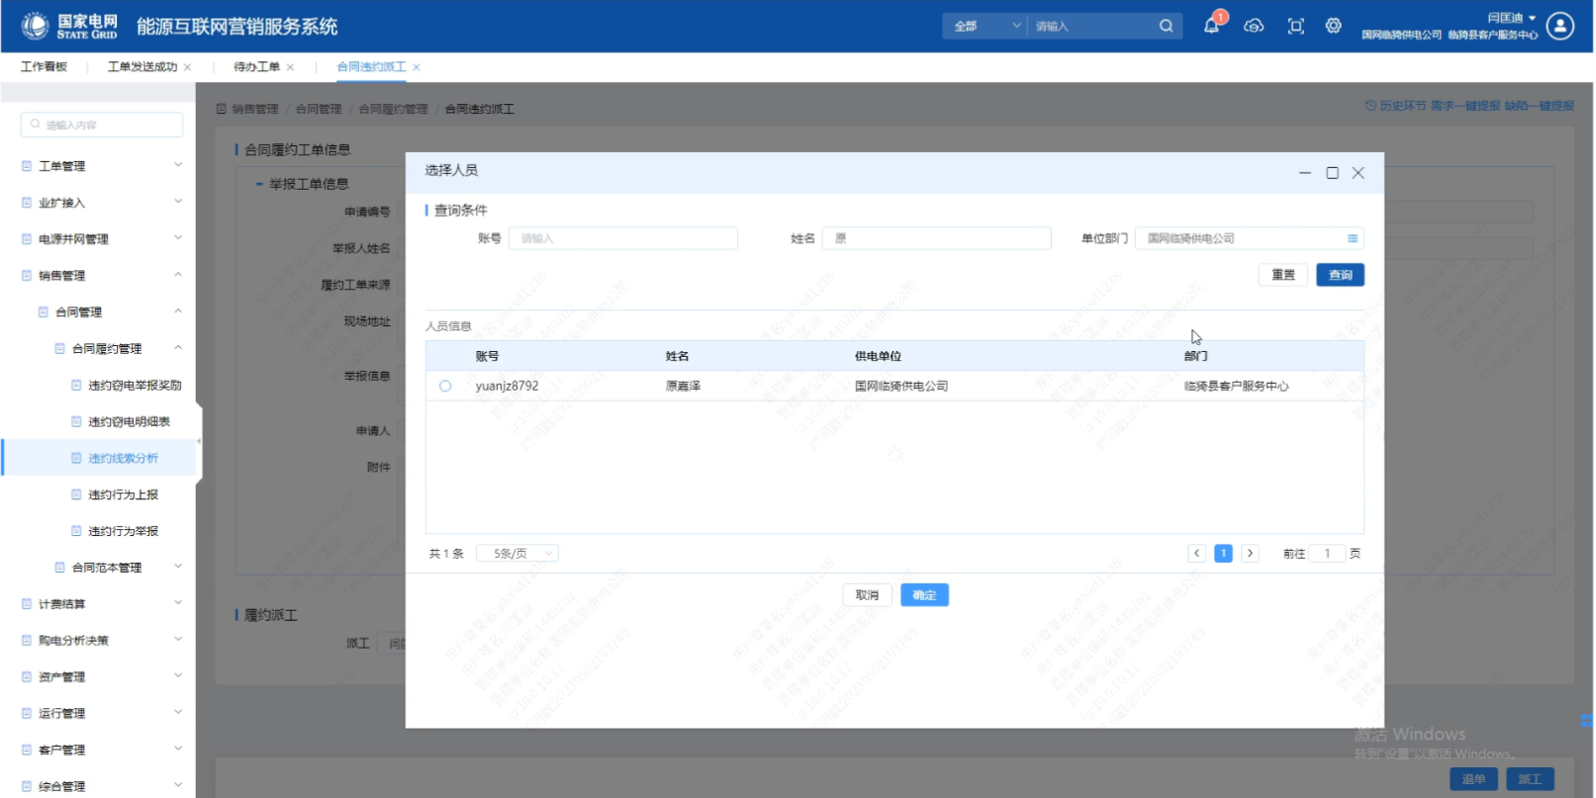Click the search magnifier icon in top bar
This screenshot has height=798, width=1596.
[1167, 26]
